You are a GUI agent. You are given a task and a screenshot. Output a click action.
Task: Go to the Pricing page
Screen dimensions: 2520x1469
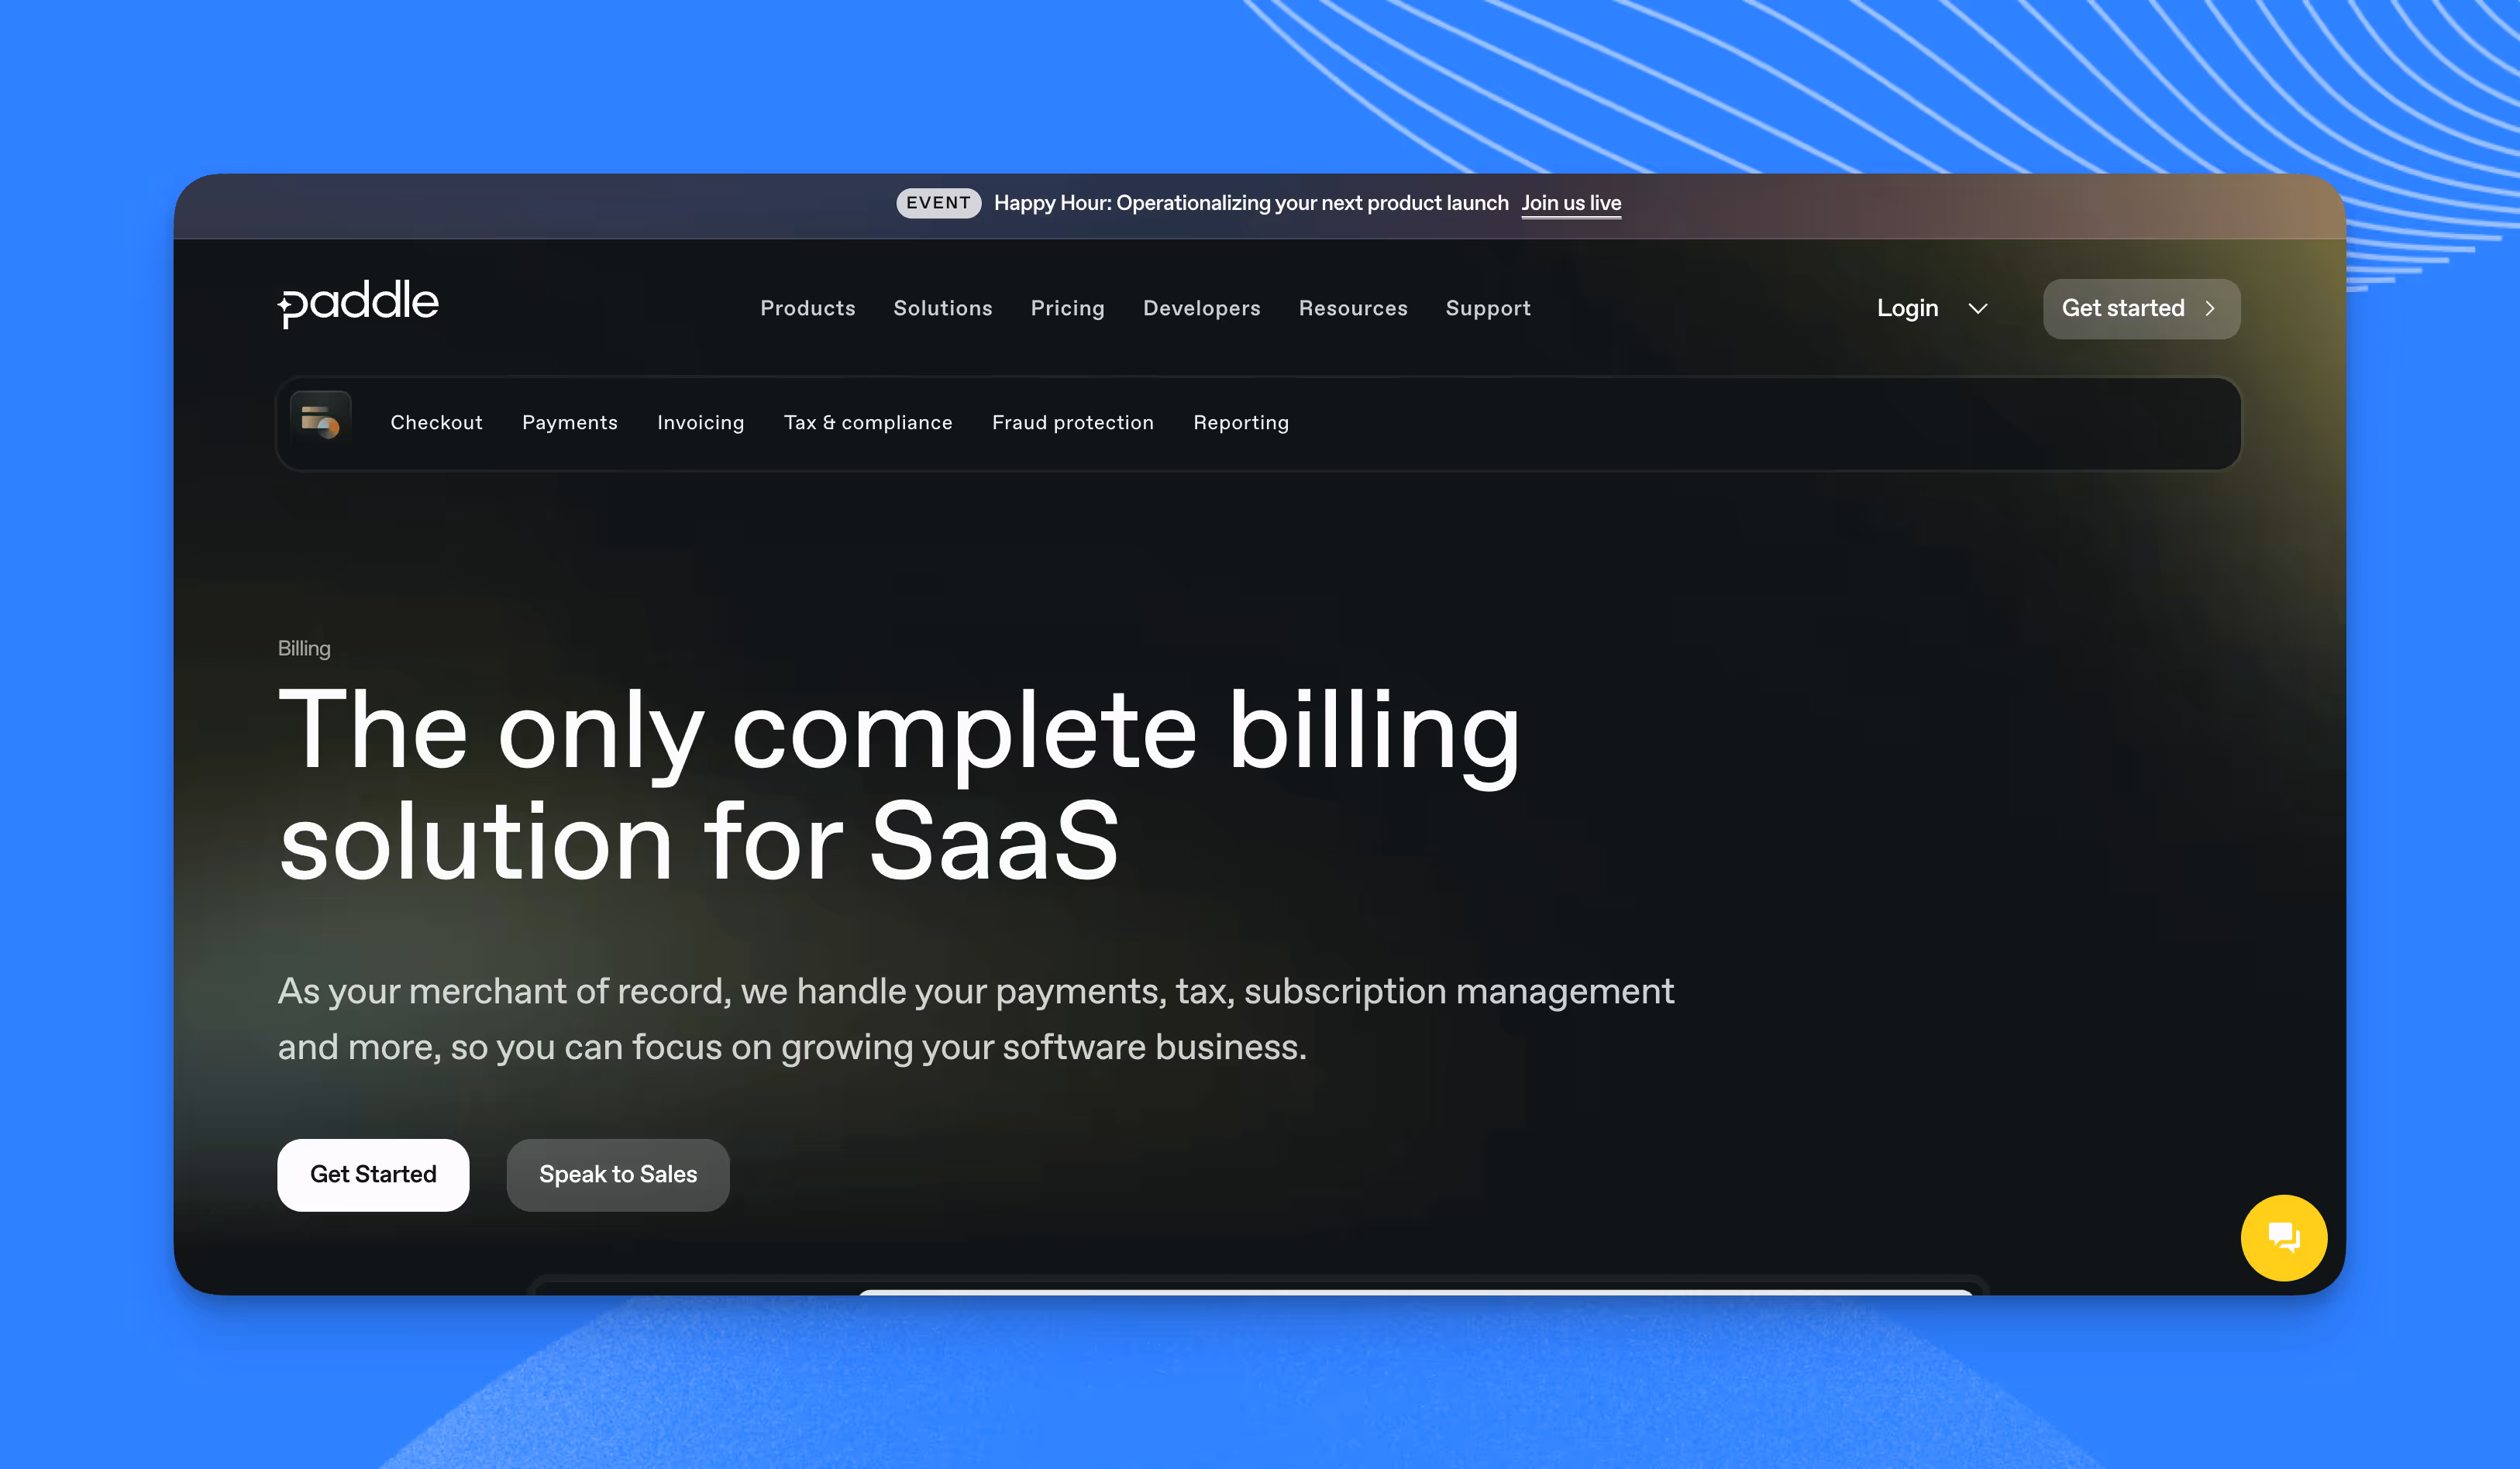pyautogui.click(x=1067, y=309)
